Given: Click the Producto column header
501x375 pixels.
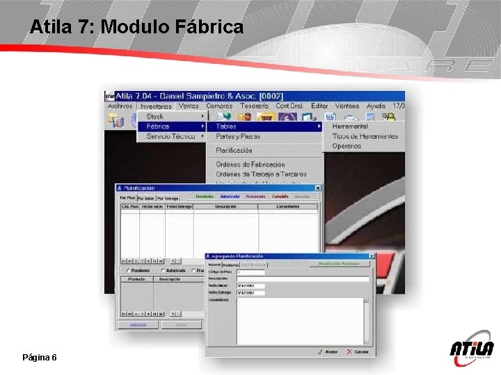Looking at the screenshot, I should (x=136, y=279).
